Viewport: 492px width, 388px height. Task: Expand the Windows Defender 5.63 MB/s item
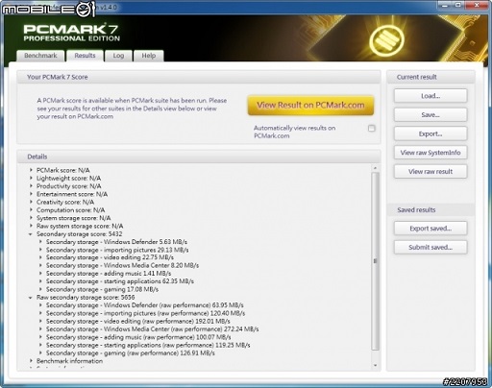pyautogui.click(x=40, y=242)
